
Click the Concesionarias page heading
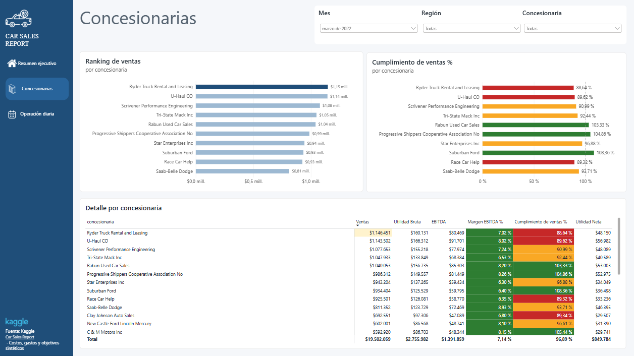click(x=138, y=18)
